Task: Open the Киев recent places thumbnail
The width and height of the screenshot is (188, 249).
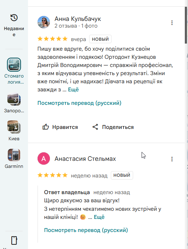Action: coord(14,127)
